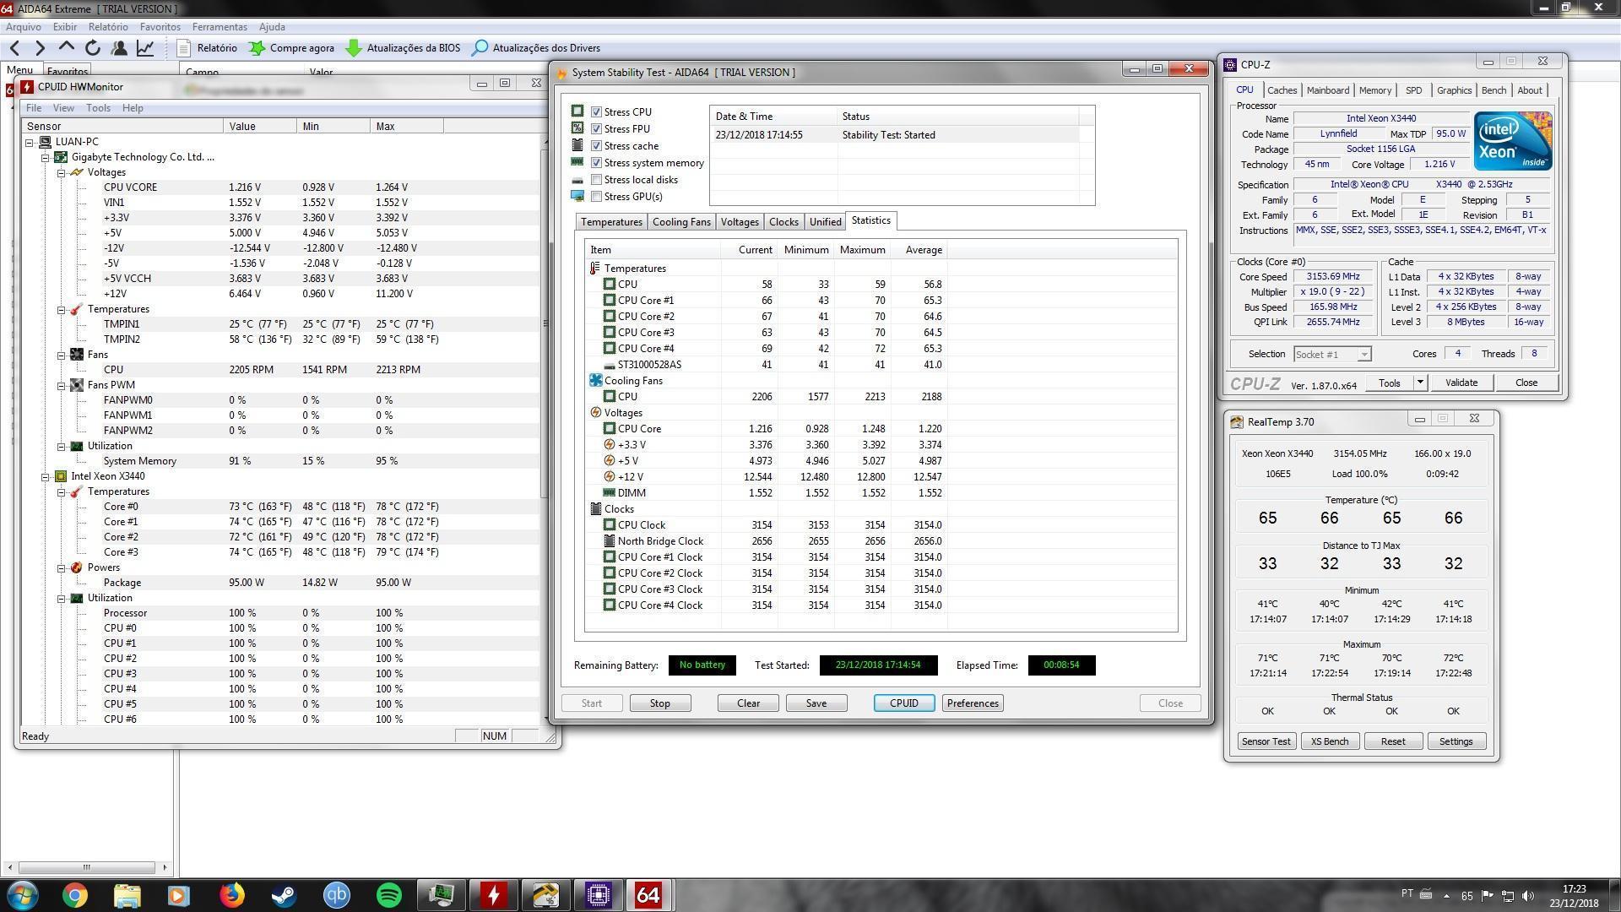Open qBittorrent from the taskbar
This screenshot has height=912, width=1621.
tap(336, 895)
